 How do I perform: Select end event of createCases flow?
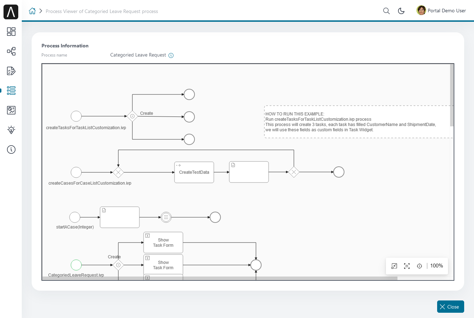click(x=339, y=172)
